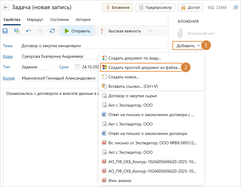Click the Refresh icon in the toolbar
241x187 pixels.
52,31
